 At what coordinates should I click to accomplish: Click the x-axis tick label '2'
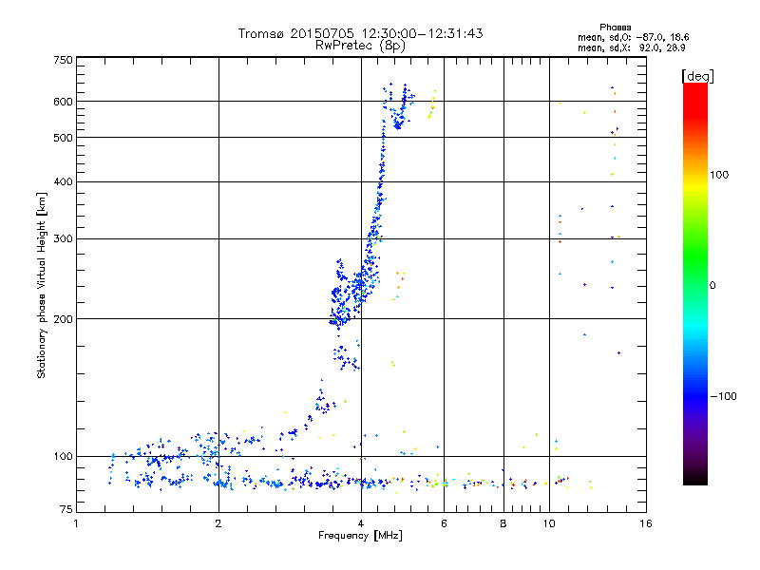click(x=218, y=523)
